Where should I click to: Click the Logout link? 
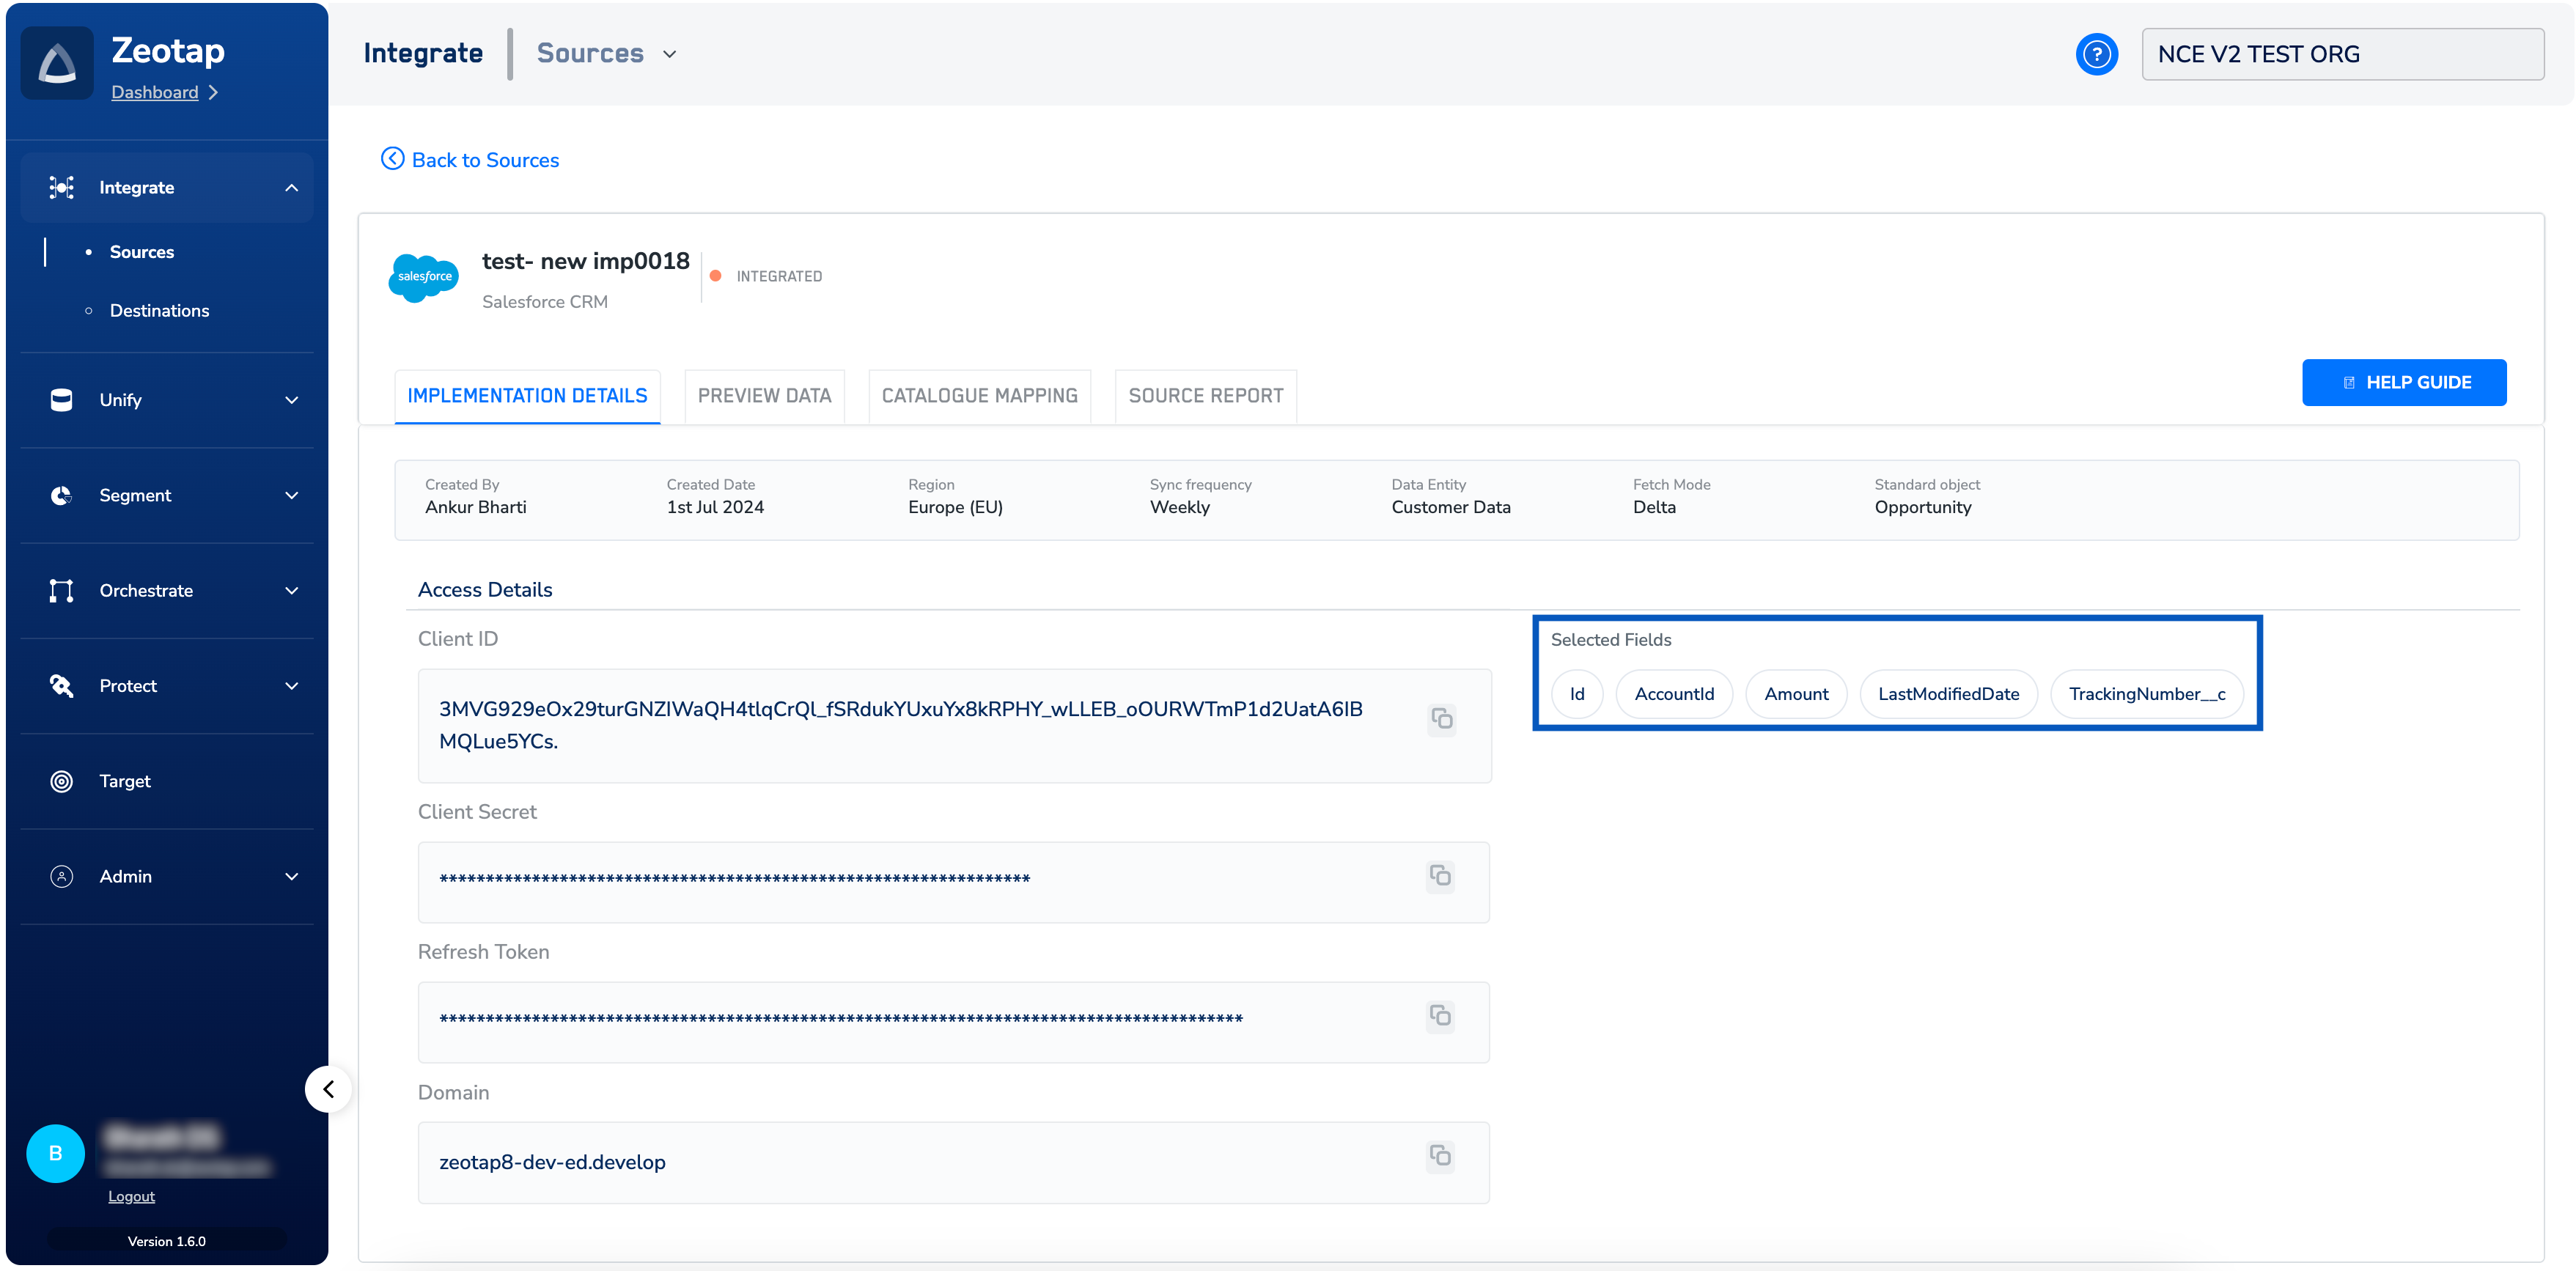131,1197
